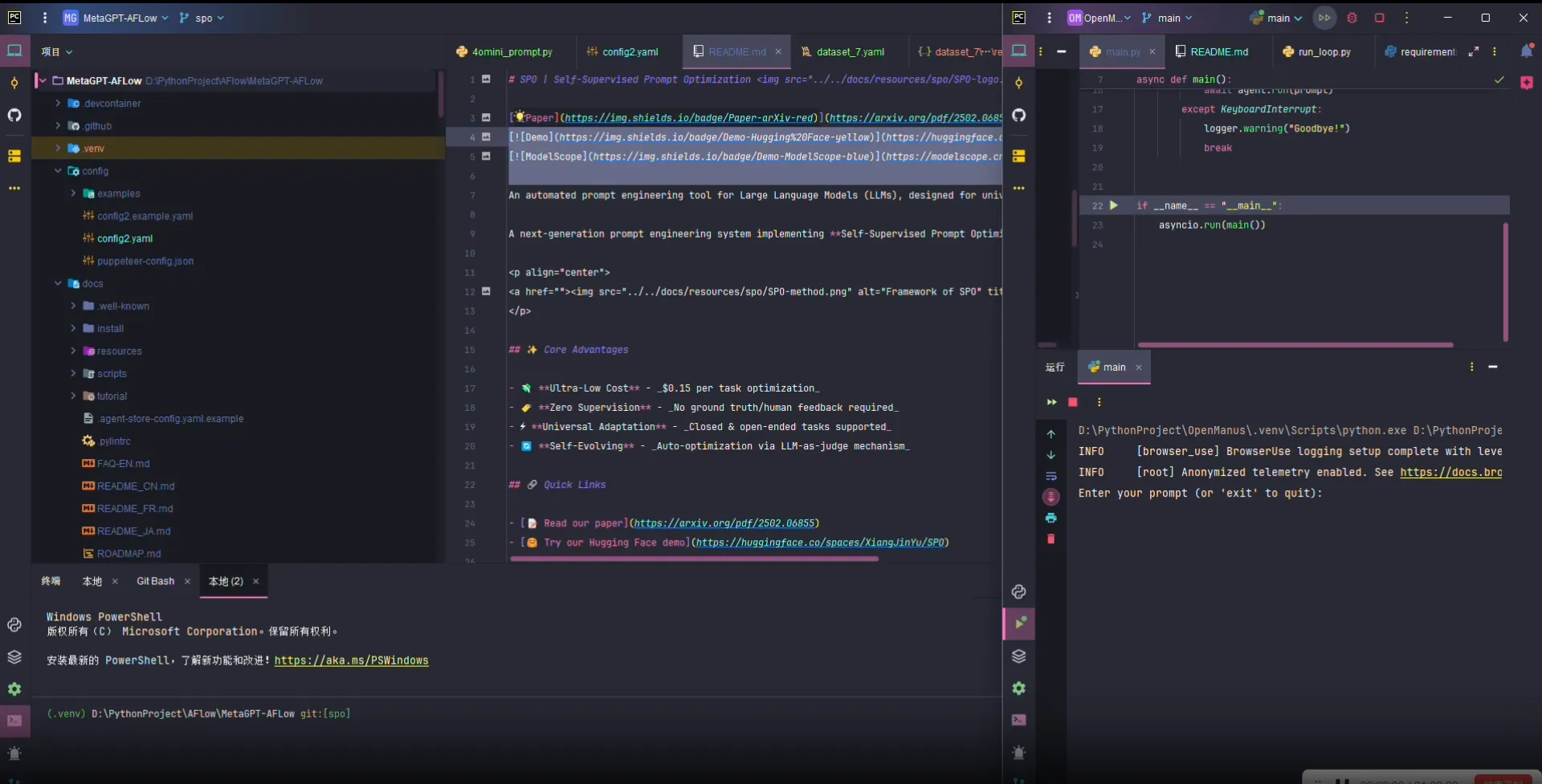Expand the resources folder
The height and width of the screenshot is (784, 1542).
[x=73, y=351]
